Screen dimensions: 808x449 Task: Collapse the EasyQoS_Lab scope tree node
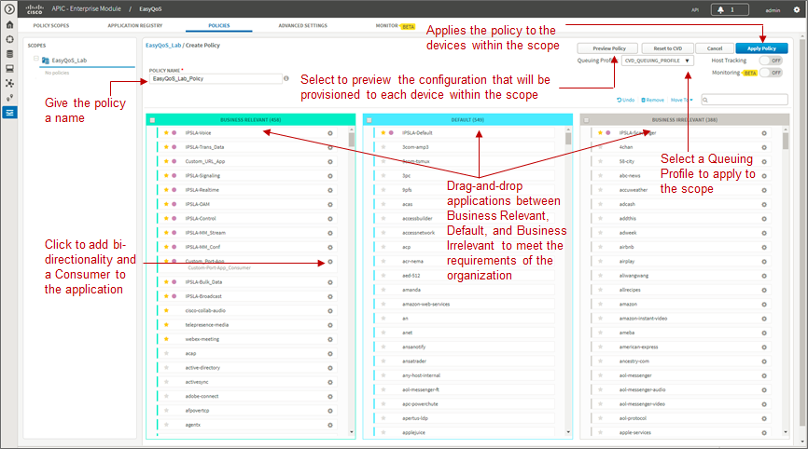36,59
